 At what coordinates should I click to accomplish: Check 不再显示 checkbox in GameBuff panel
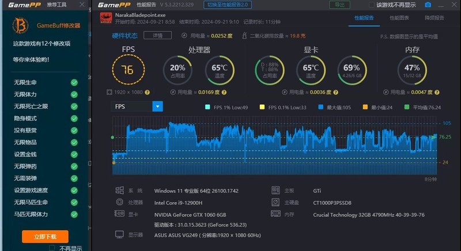[52, 248]
